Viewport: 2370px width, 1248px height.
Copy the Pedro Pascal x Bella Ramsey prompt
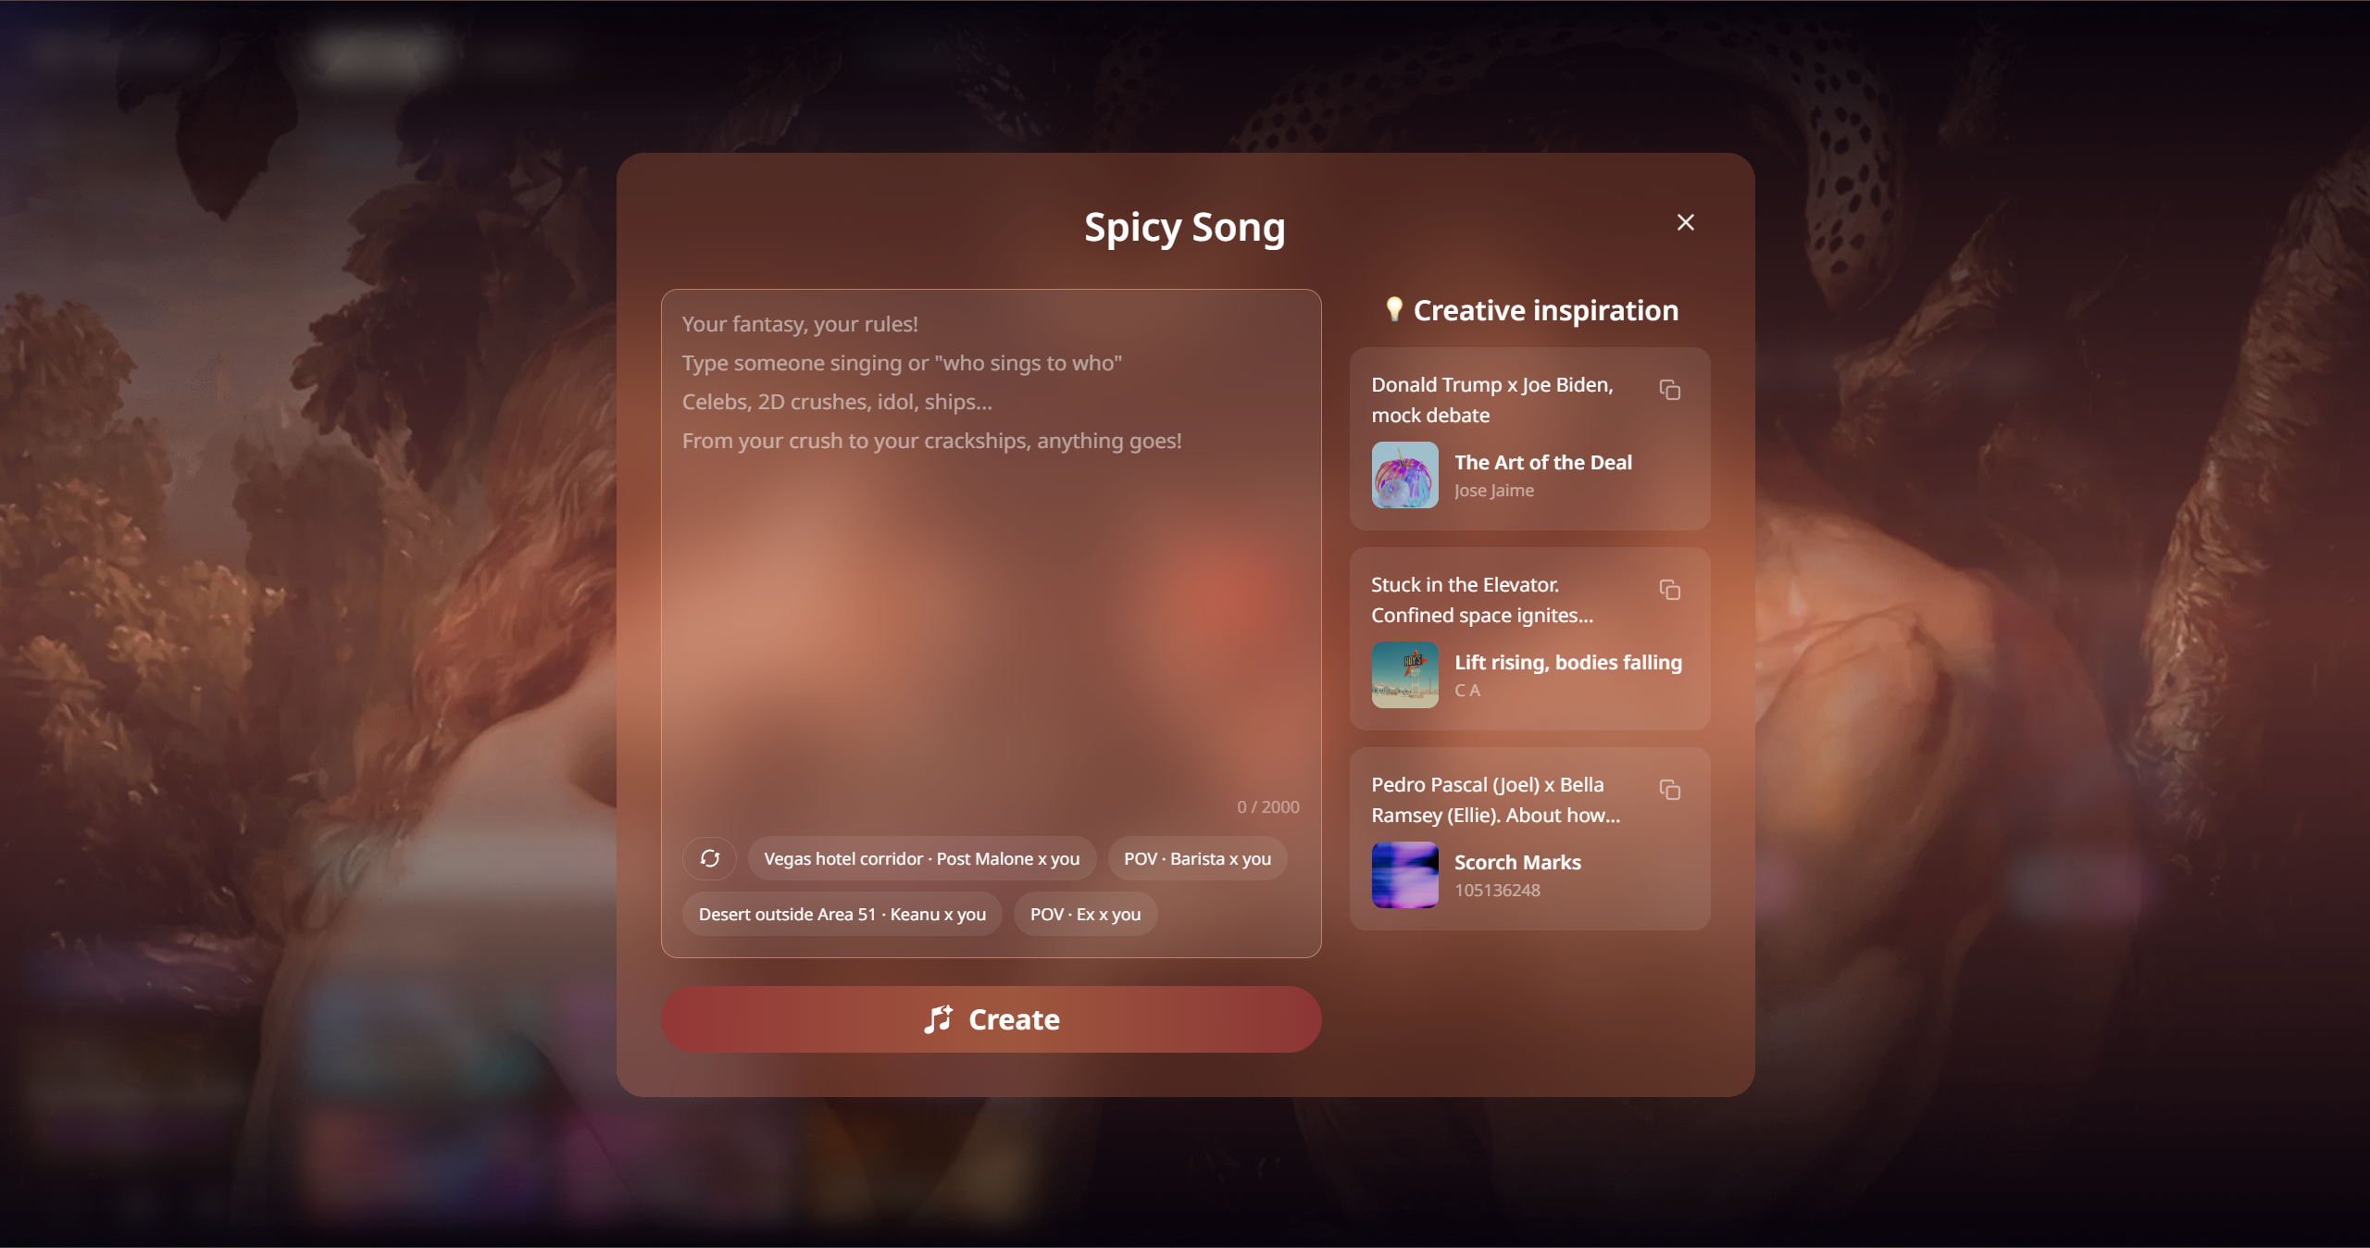coord(1670,790)
